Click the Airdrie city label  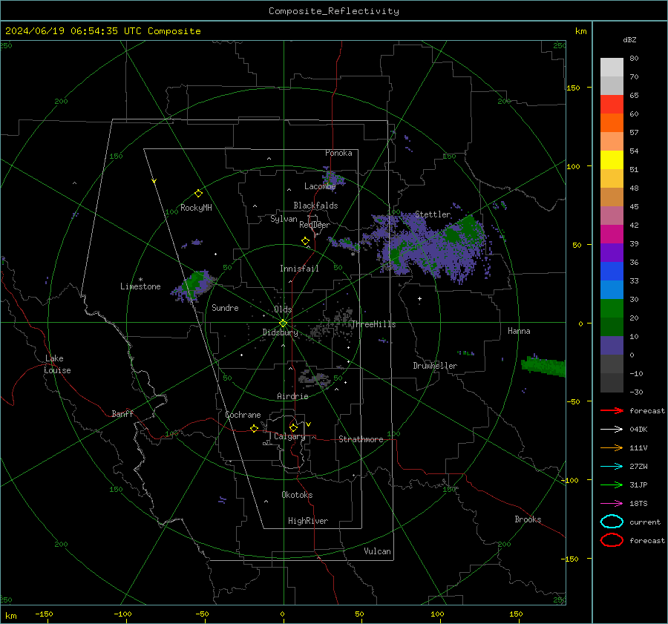tap(292, 396)
